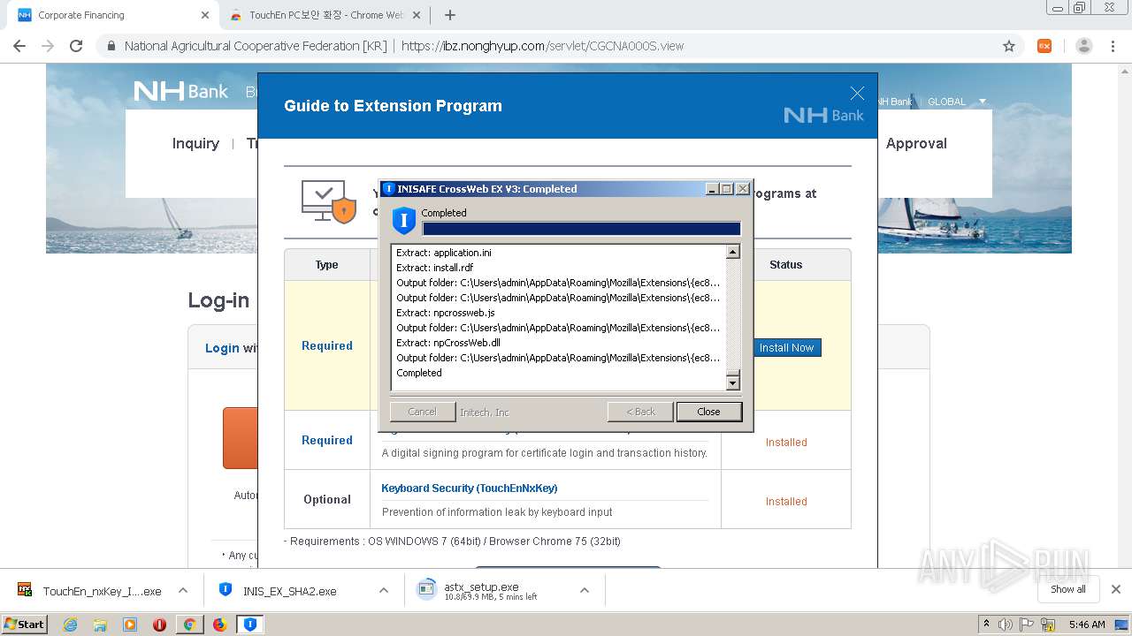Click the Status column header
Screen dimensions: 1132x636
point(786,264)
